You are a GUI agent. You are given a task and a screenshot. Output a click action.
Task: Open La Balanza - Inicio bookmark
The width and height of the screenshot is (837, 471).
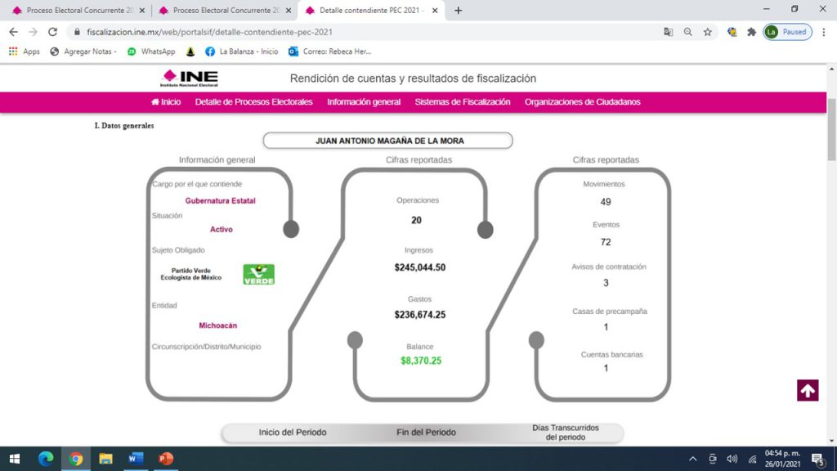click(241, 52)
